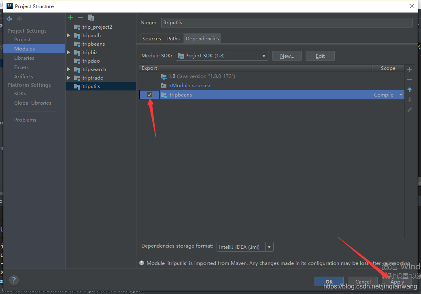This screenshot has width=421, height=294.
Task: Click the back navigation arrow
Action: point(9,19)
